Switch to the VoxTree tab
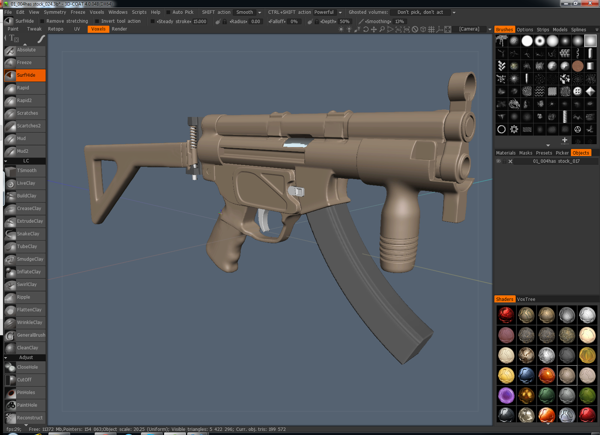This screenshot has width=600, height=435. tap(526, 299)
